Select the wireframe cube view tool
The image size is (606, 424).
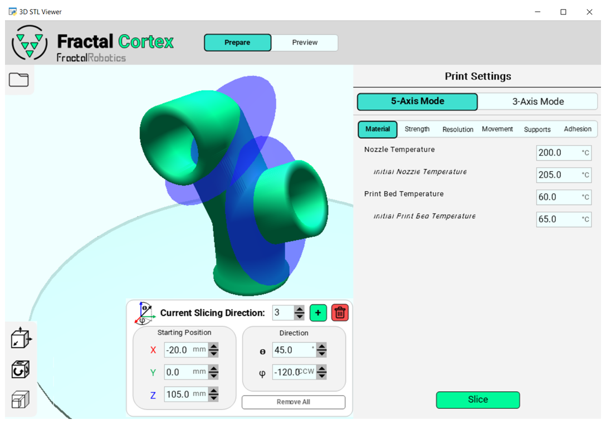[21, 399]
